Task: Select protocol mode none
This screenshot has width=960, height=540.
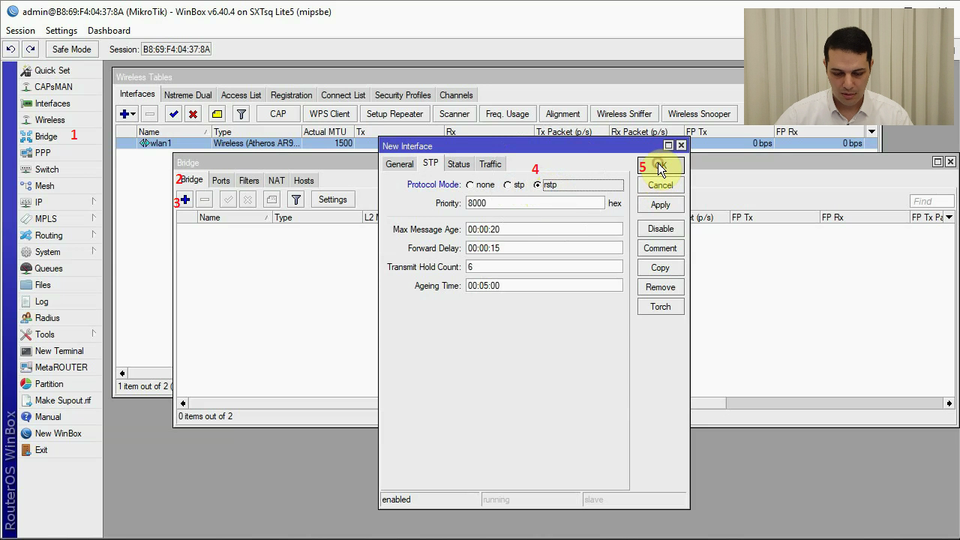Action: pos(470,184)
